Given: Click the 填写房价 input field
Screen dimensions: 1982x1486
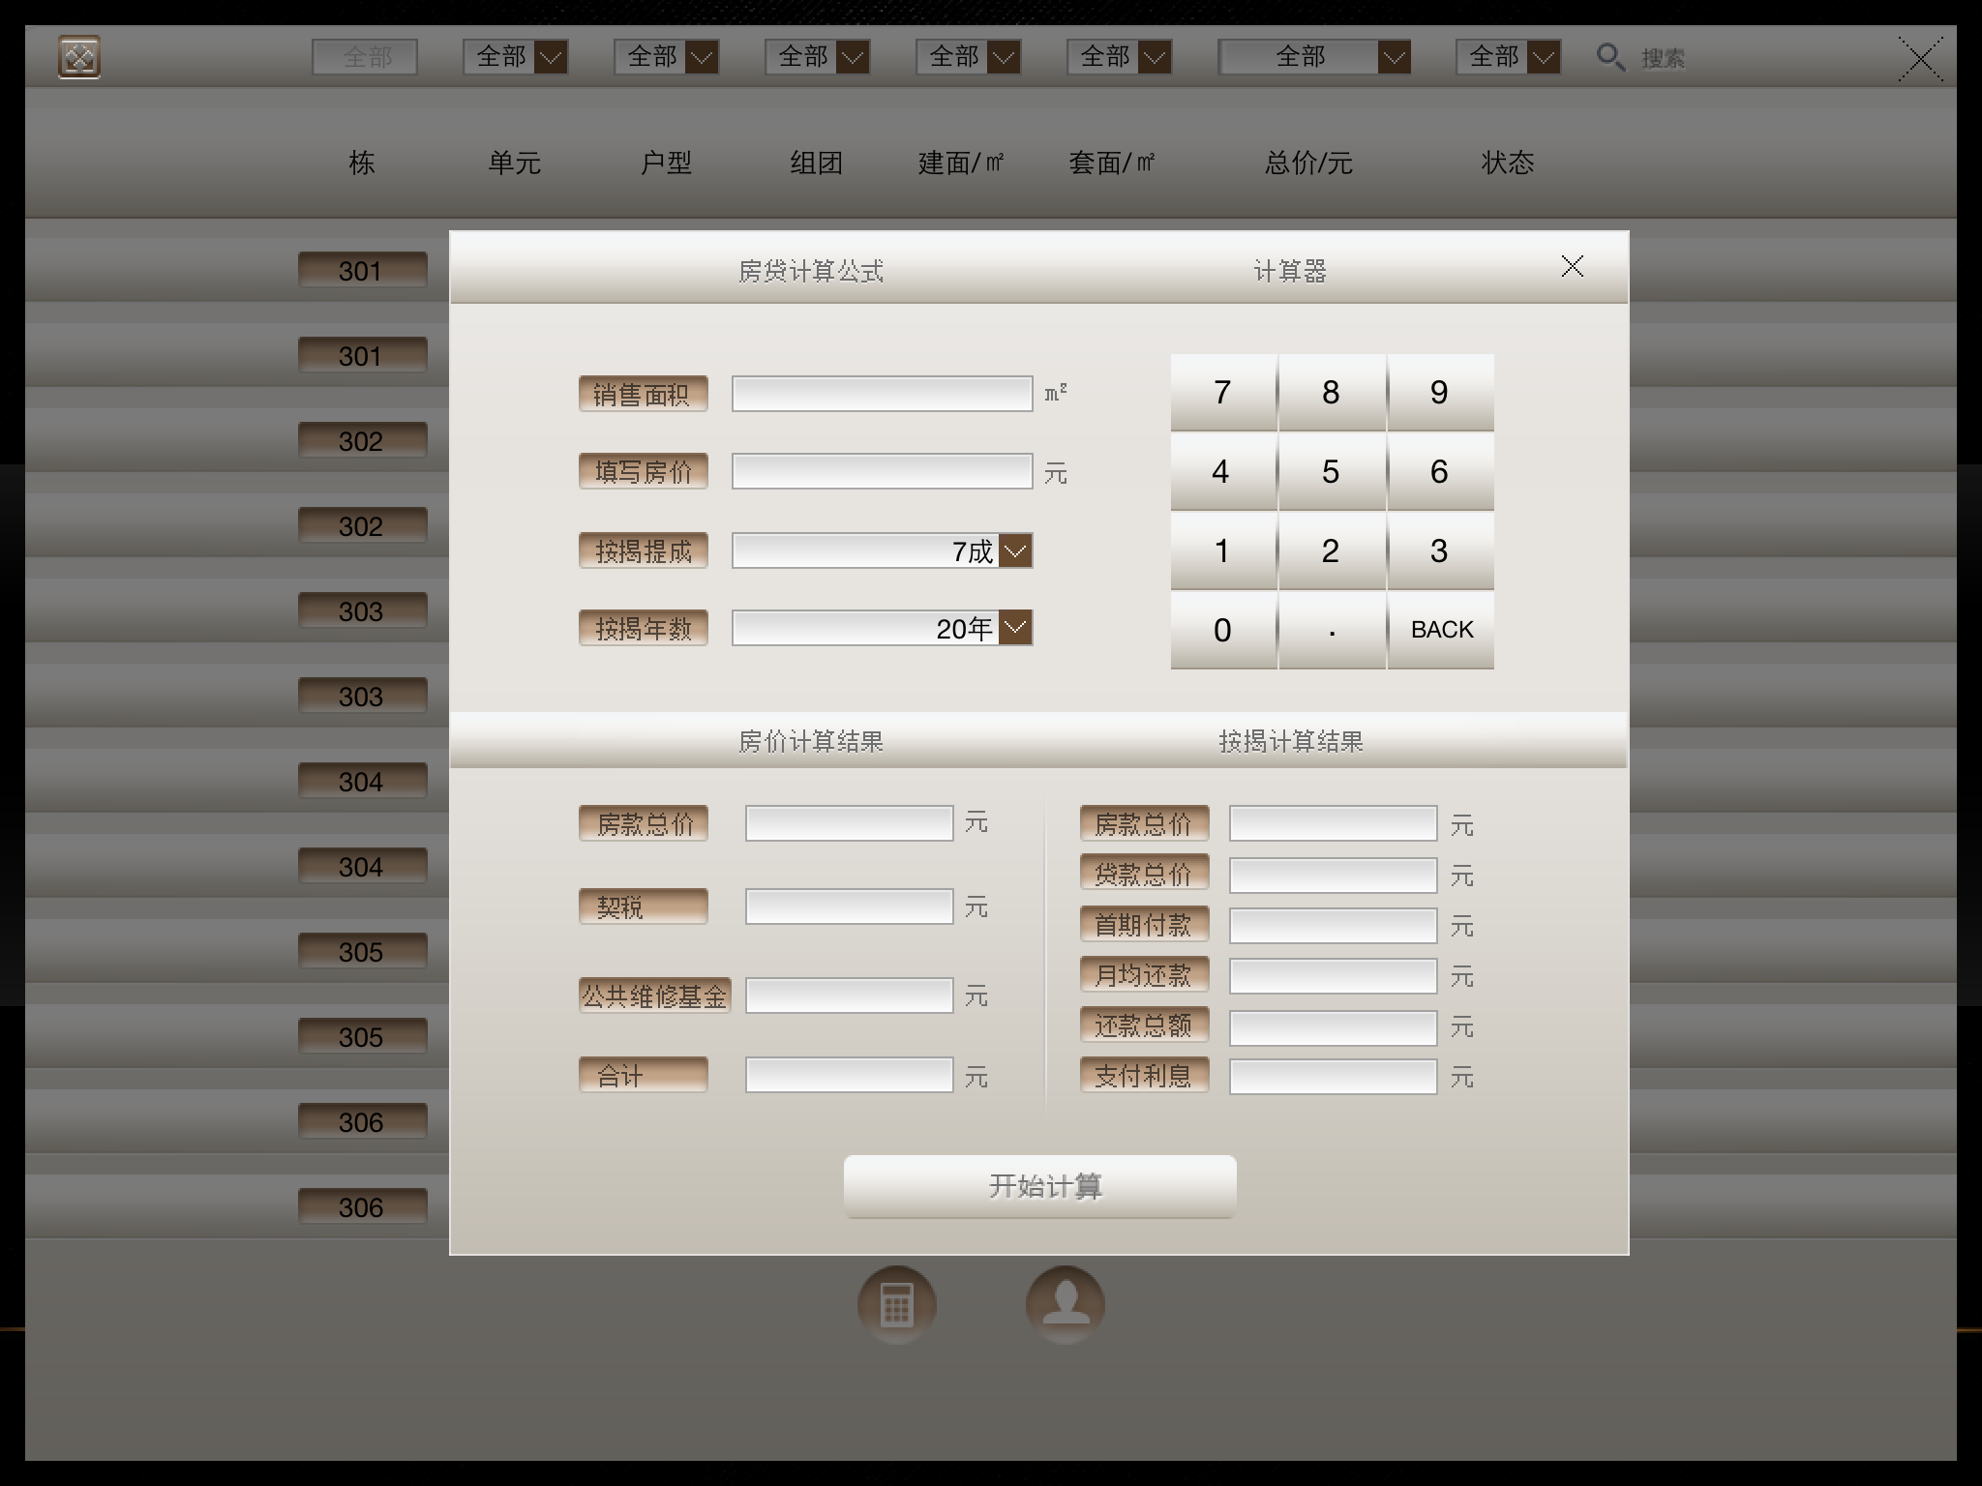Looking at the screenshot, I should pos(882,471).
